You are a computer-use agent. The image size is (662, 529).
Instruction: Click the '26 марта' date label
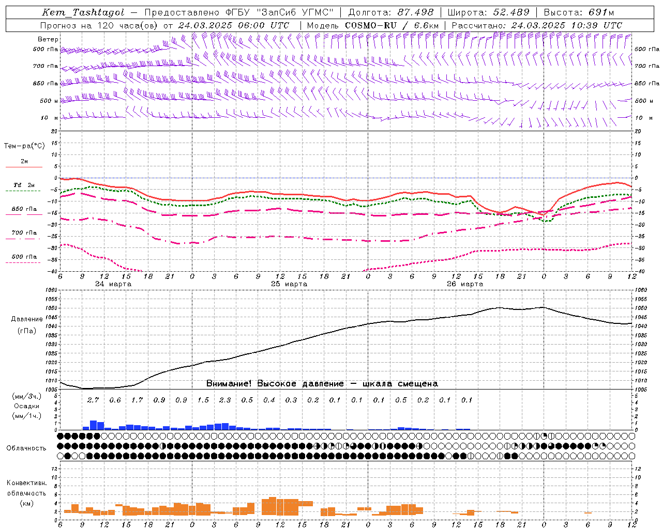[x=465, y=284]
